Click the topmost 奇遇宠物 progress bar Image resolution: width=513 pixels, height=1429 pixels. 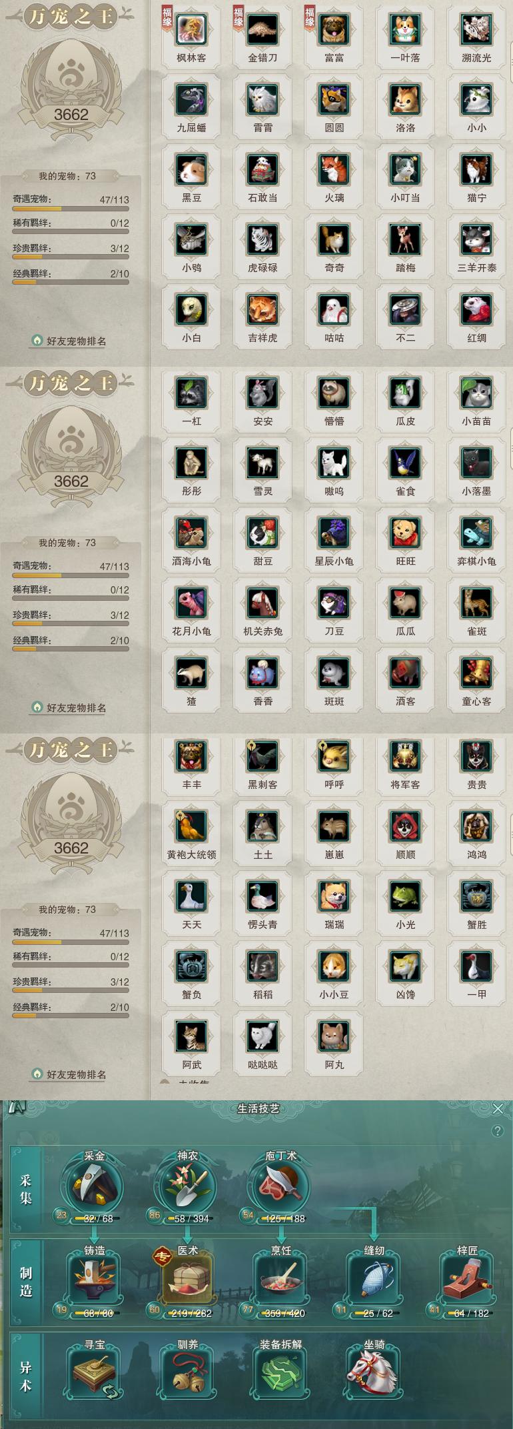(x=70, y=209)
